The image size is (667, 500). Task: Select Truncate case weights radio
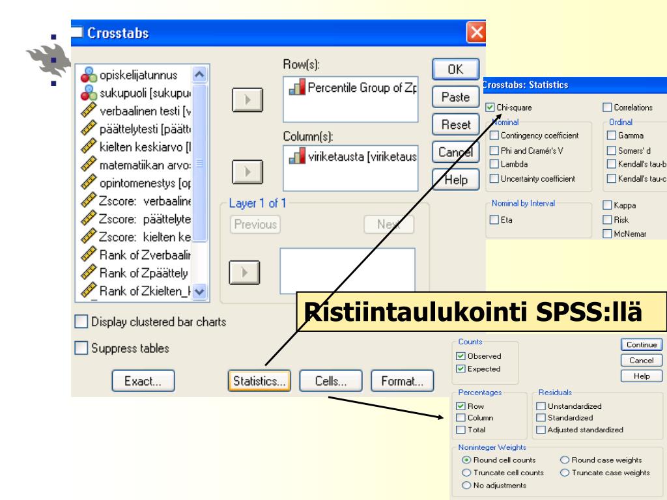(565, 473)
